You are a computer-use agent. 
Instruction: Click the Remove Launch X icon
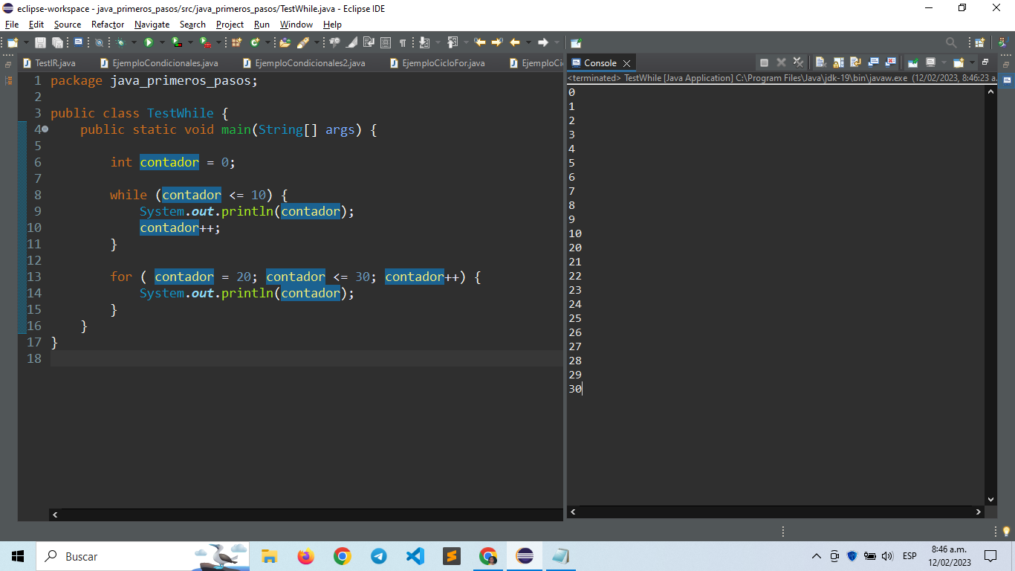pyautogui.click(x=781, y=62)
